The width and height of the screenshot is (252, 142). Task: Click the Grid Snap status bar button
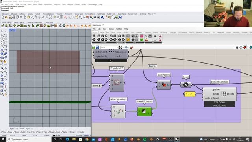coord(79,136)
